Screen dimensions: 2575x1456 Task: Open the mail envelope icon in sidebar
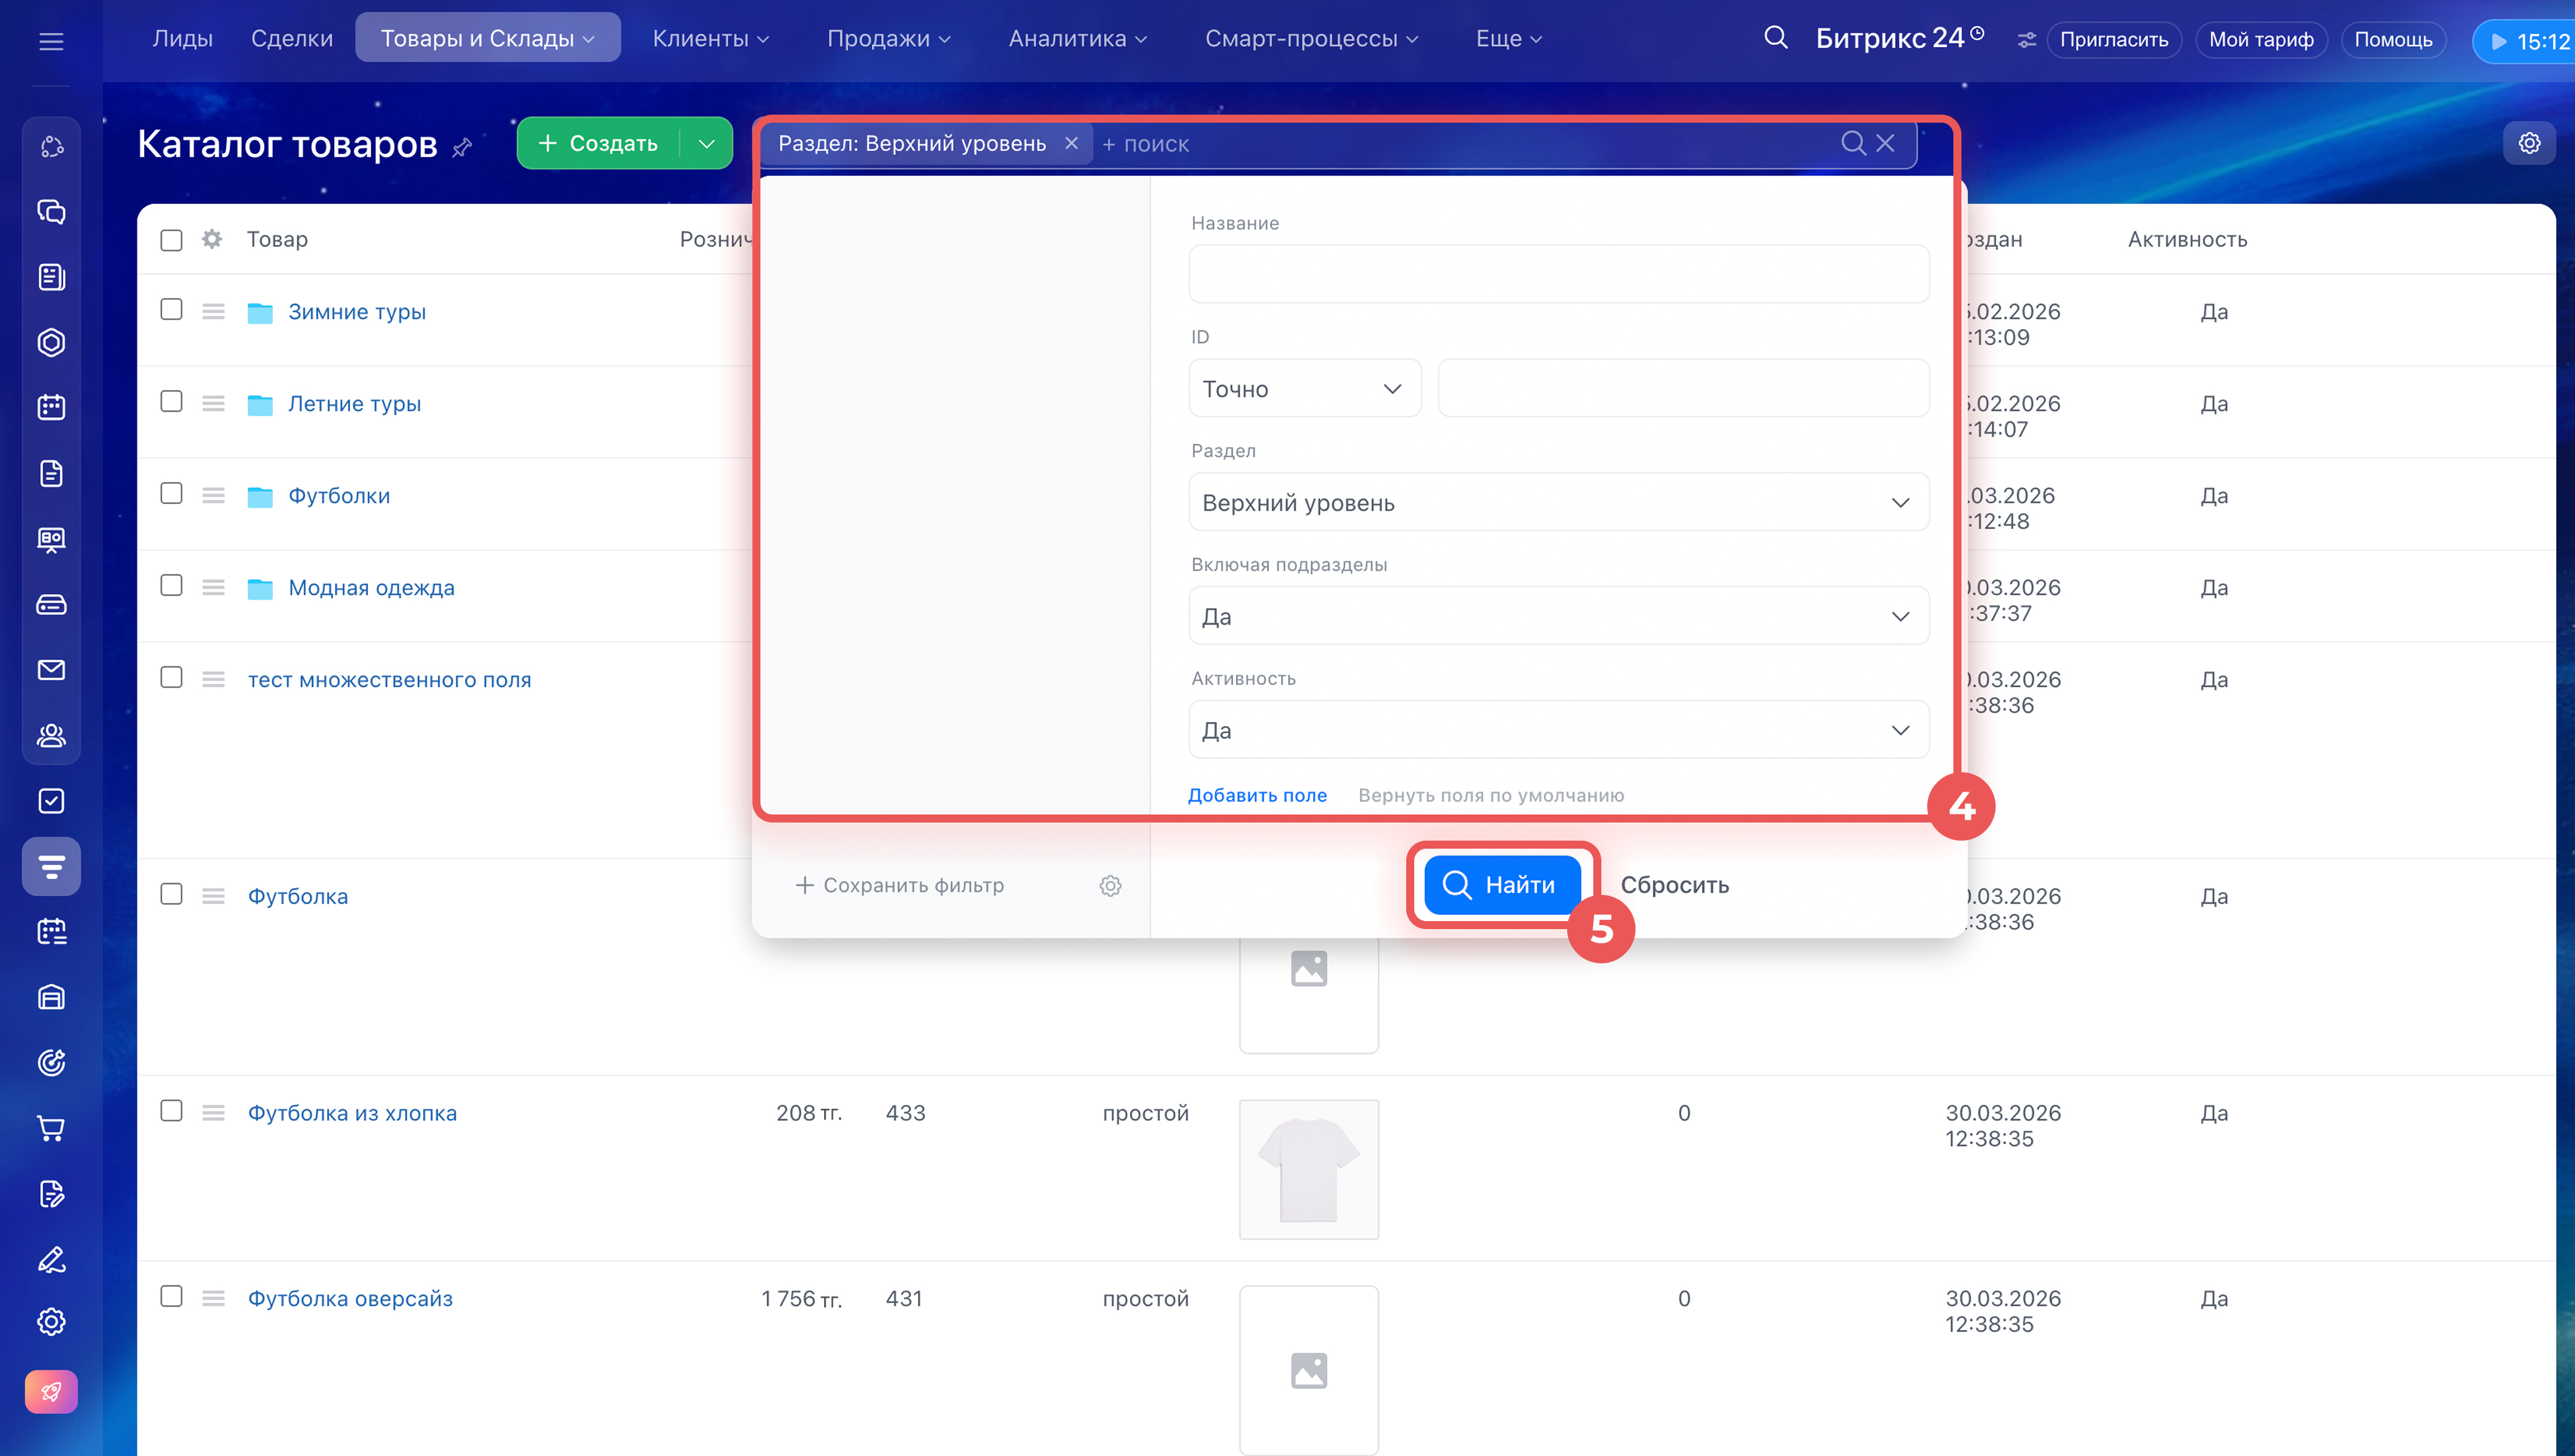click(x=51, y=670)
